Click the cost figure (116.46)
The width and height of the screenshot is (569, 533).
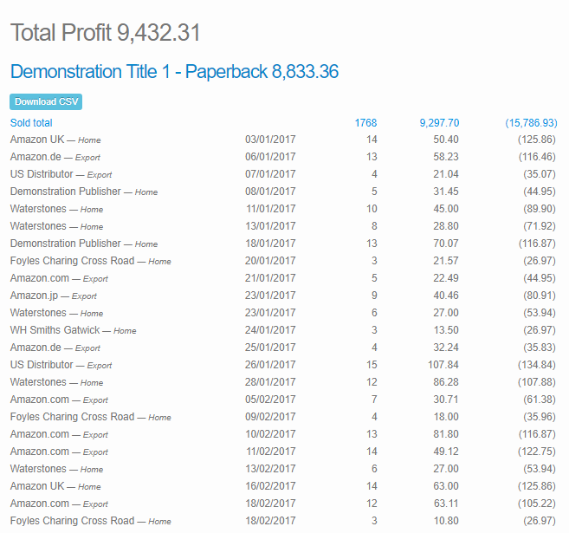point(537,157)
